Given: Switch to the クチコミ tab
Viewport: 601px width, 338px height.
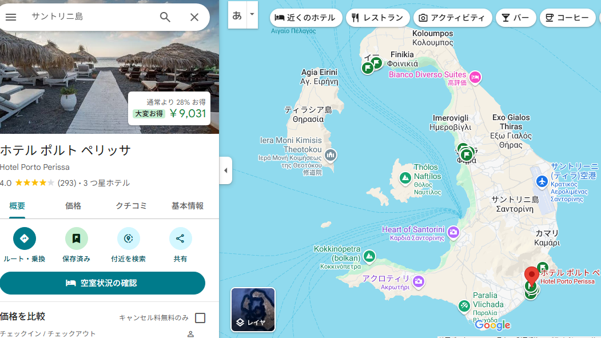Looking at the screenshot, I should (131, 206).
